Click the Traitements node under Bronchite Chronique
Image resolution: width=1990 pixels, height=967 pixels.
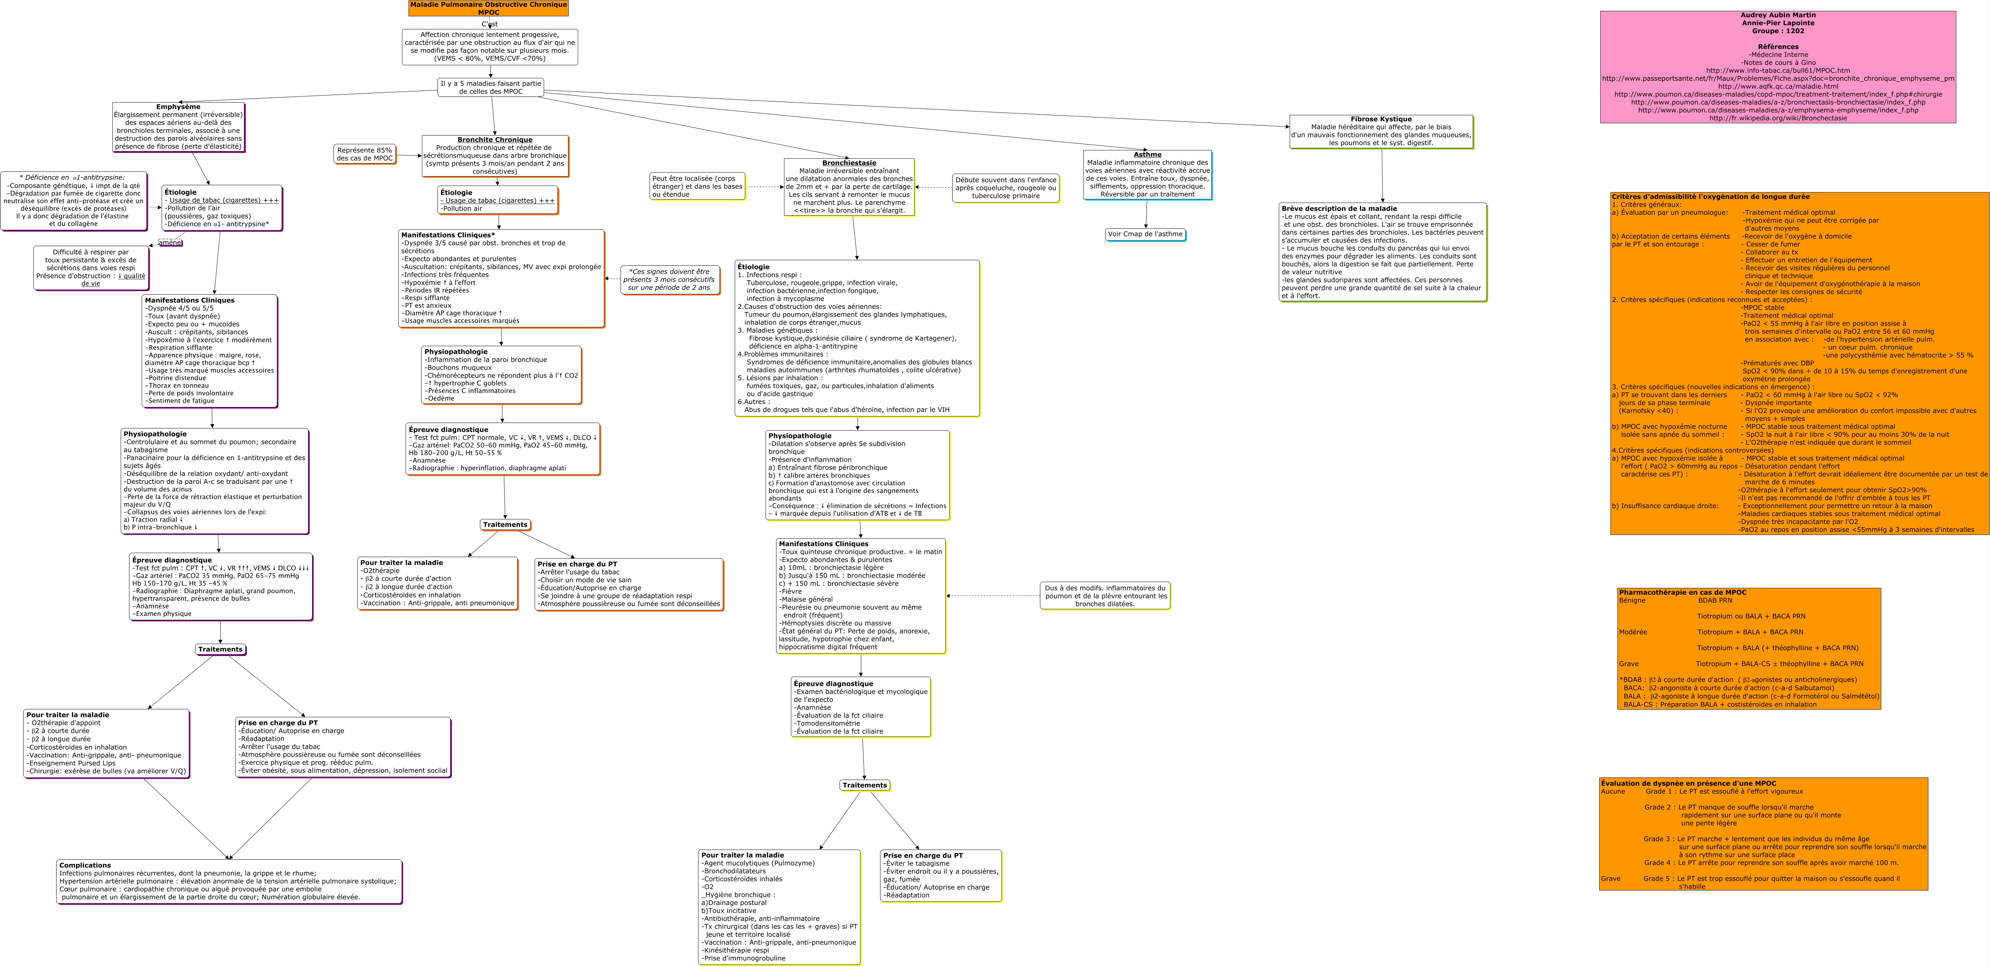505,525
